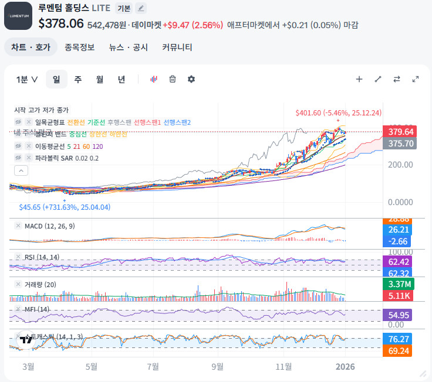Open the 종목정보 tab
Image resolution: width=432 pixels, height=382 pixels.
click(80, 47)
